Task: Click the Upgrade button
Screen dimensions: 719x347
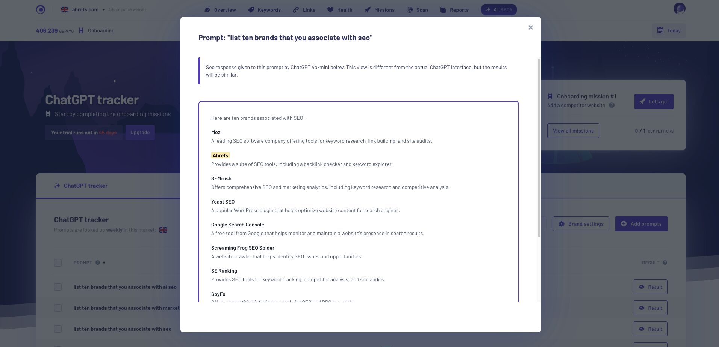Action: point(140,133)
